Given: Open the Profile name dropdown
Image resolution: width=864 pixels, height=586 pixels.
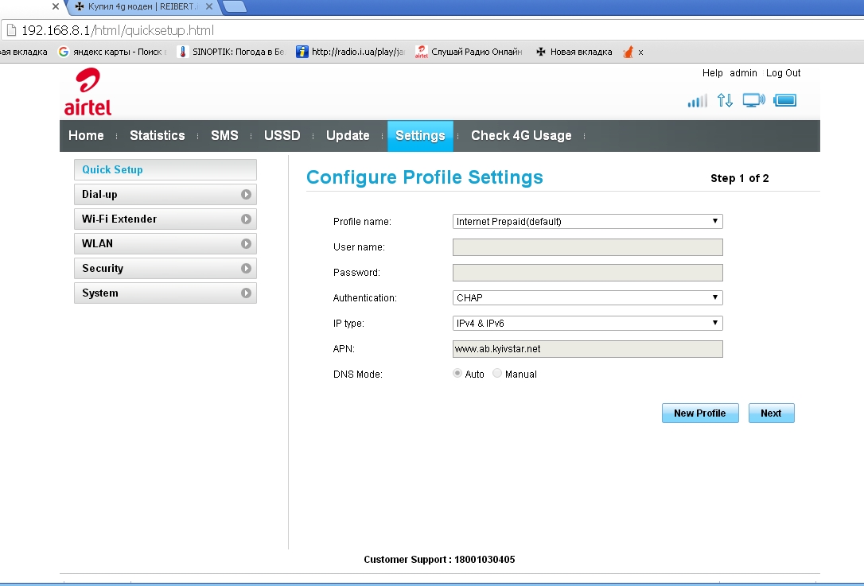Looking at the screenshot, I should pyautogui.click(x=587, y=222).
